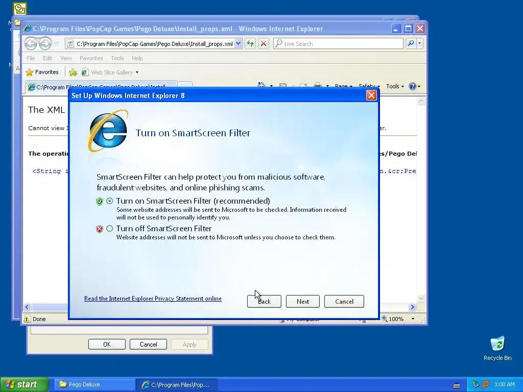Click Next in the setup dialog
This screenshot has height=392, width=523.
(302, 301)
